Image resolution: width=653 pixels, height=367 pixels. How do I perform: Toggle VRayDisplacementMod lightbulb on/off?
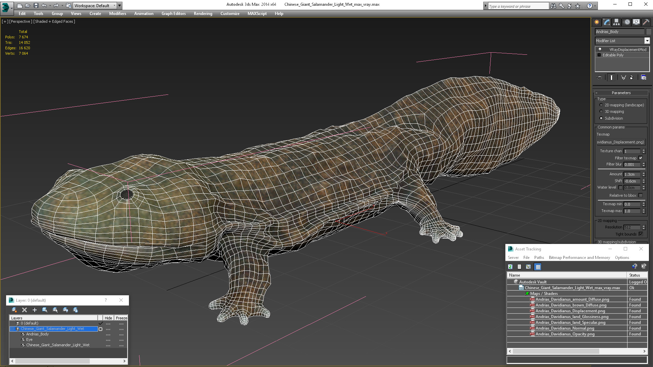pos(600,49)
